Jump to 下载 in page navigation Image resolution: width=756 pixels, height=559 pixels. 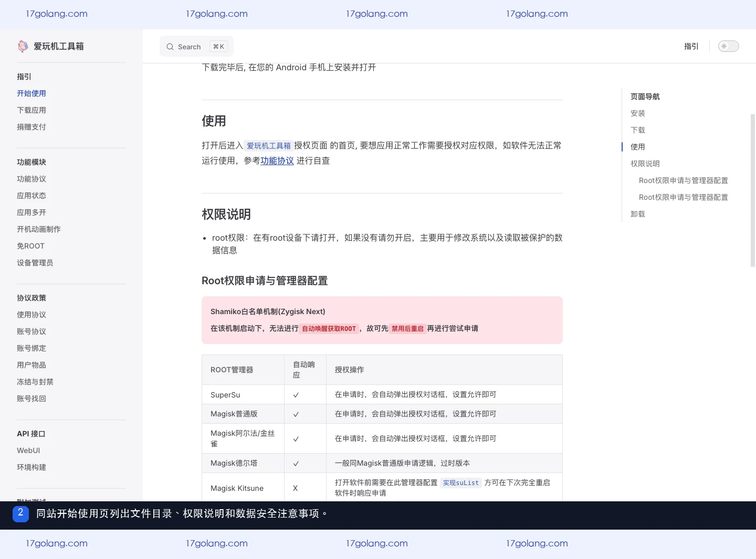click(x=638, y=130)
